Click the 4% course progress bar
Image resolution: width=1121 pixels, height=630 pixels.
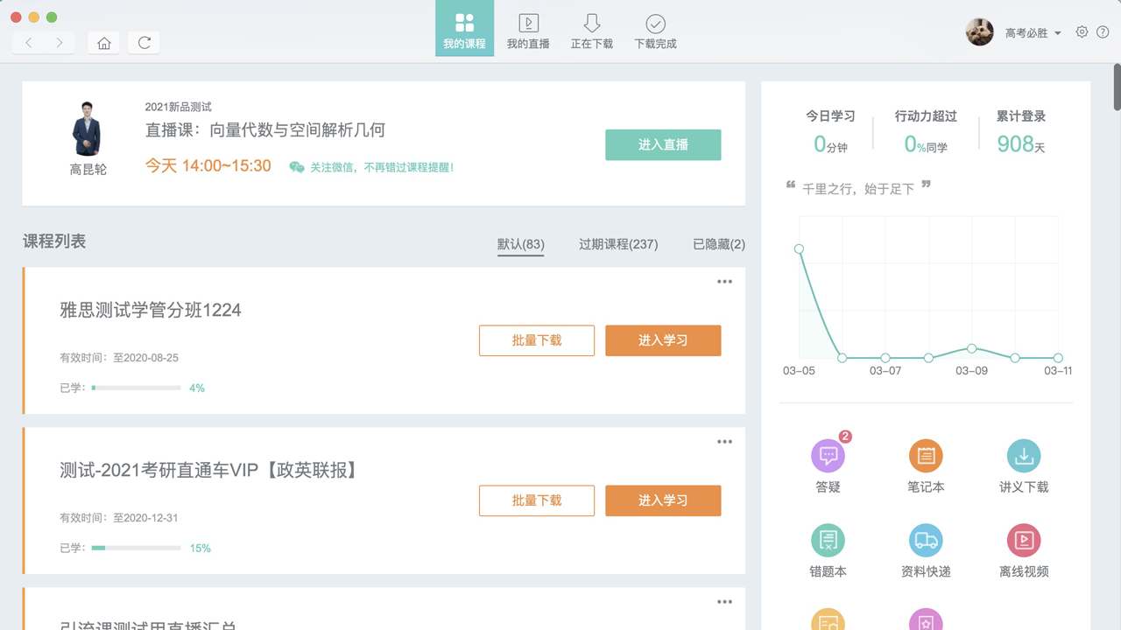[136, 387]
